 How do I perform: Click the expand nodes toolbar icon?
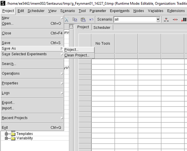(166, 19)
